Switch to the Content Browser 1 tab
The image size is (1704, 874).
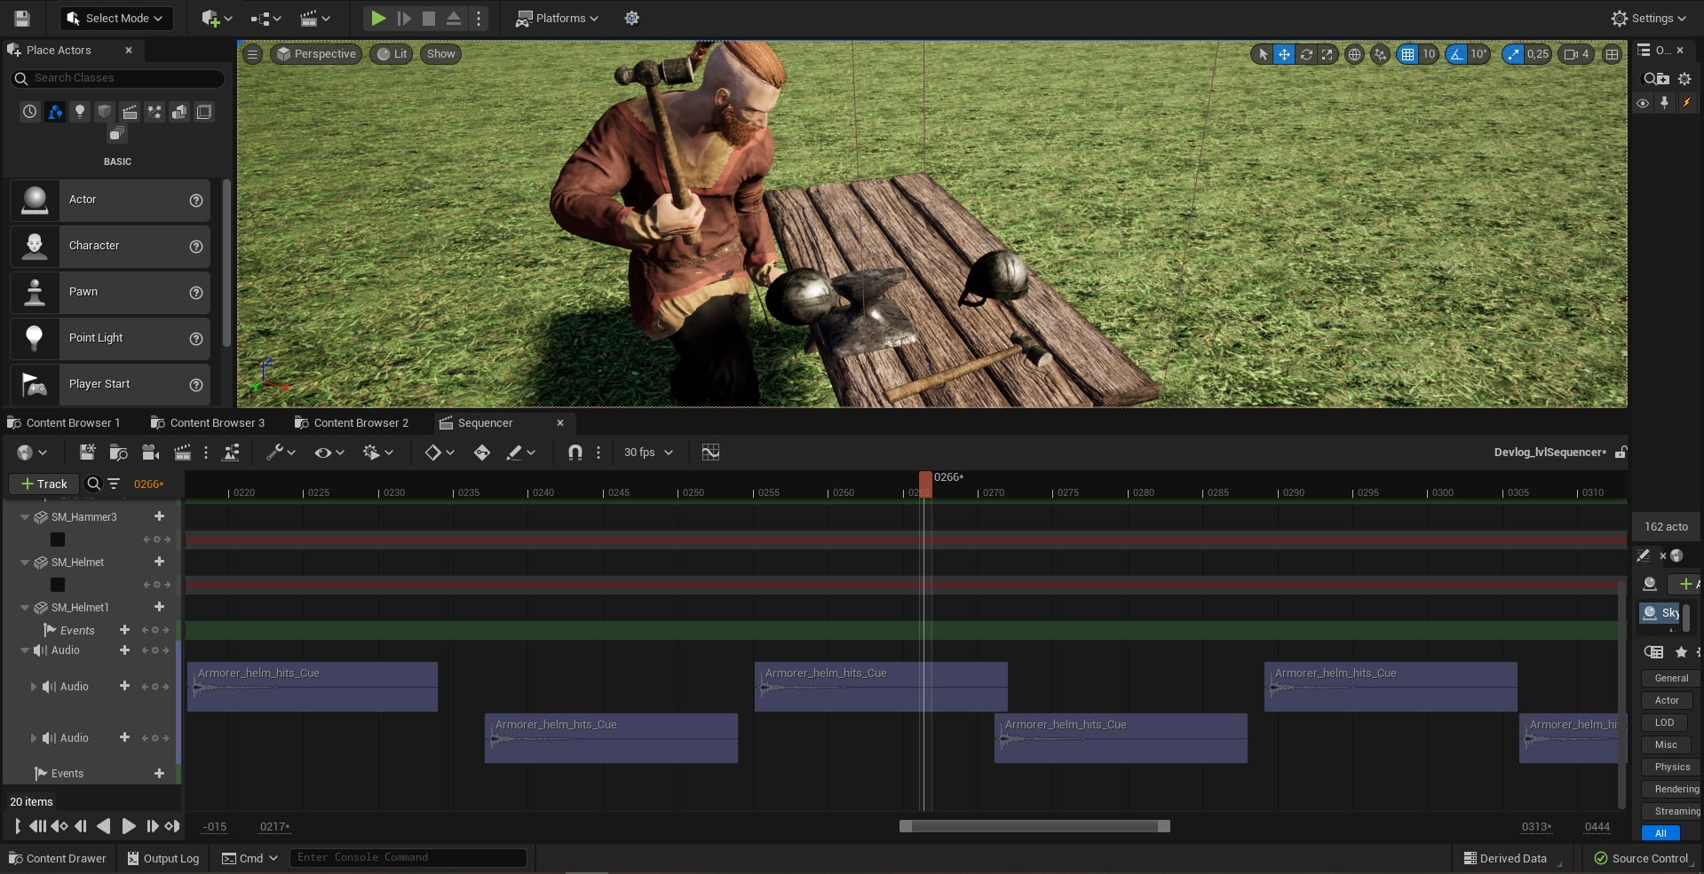pyautogui.click(x=64, y=422)
